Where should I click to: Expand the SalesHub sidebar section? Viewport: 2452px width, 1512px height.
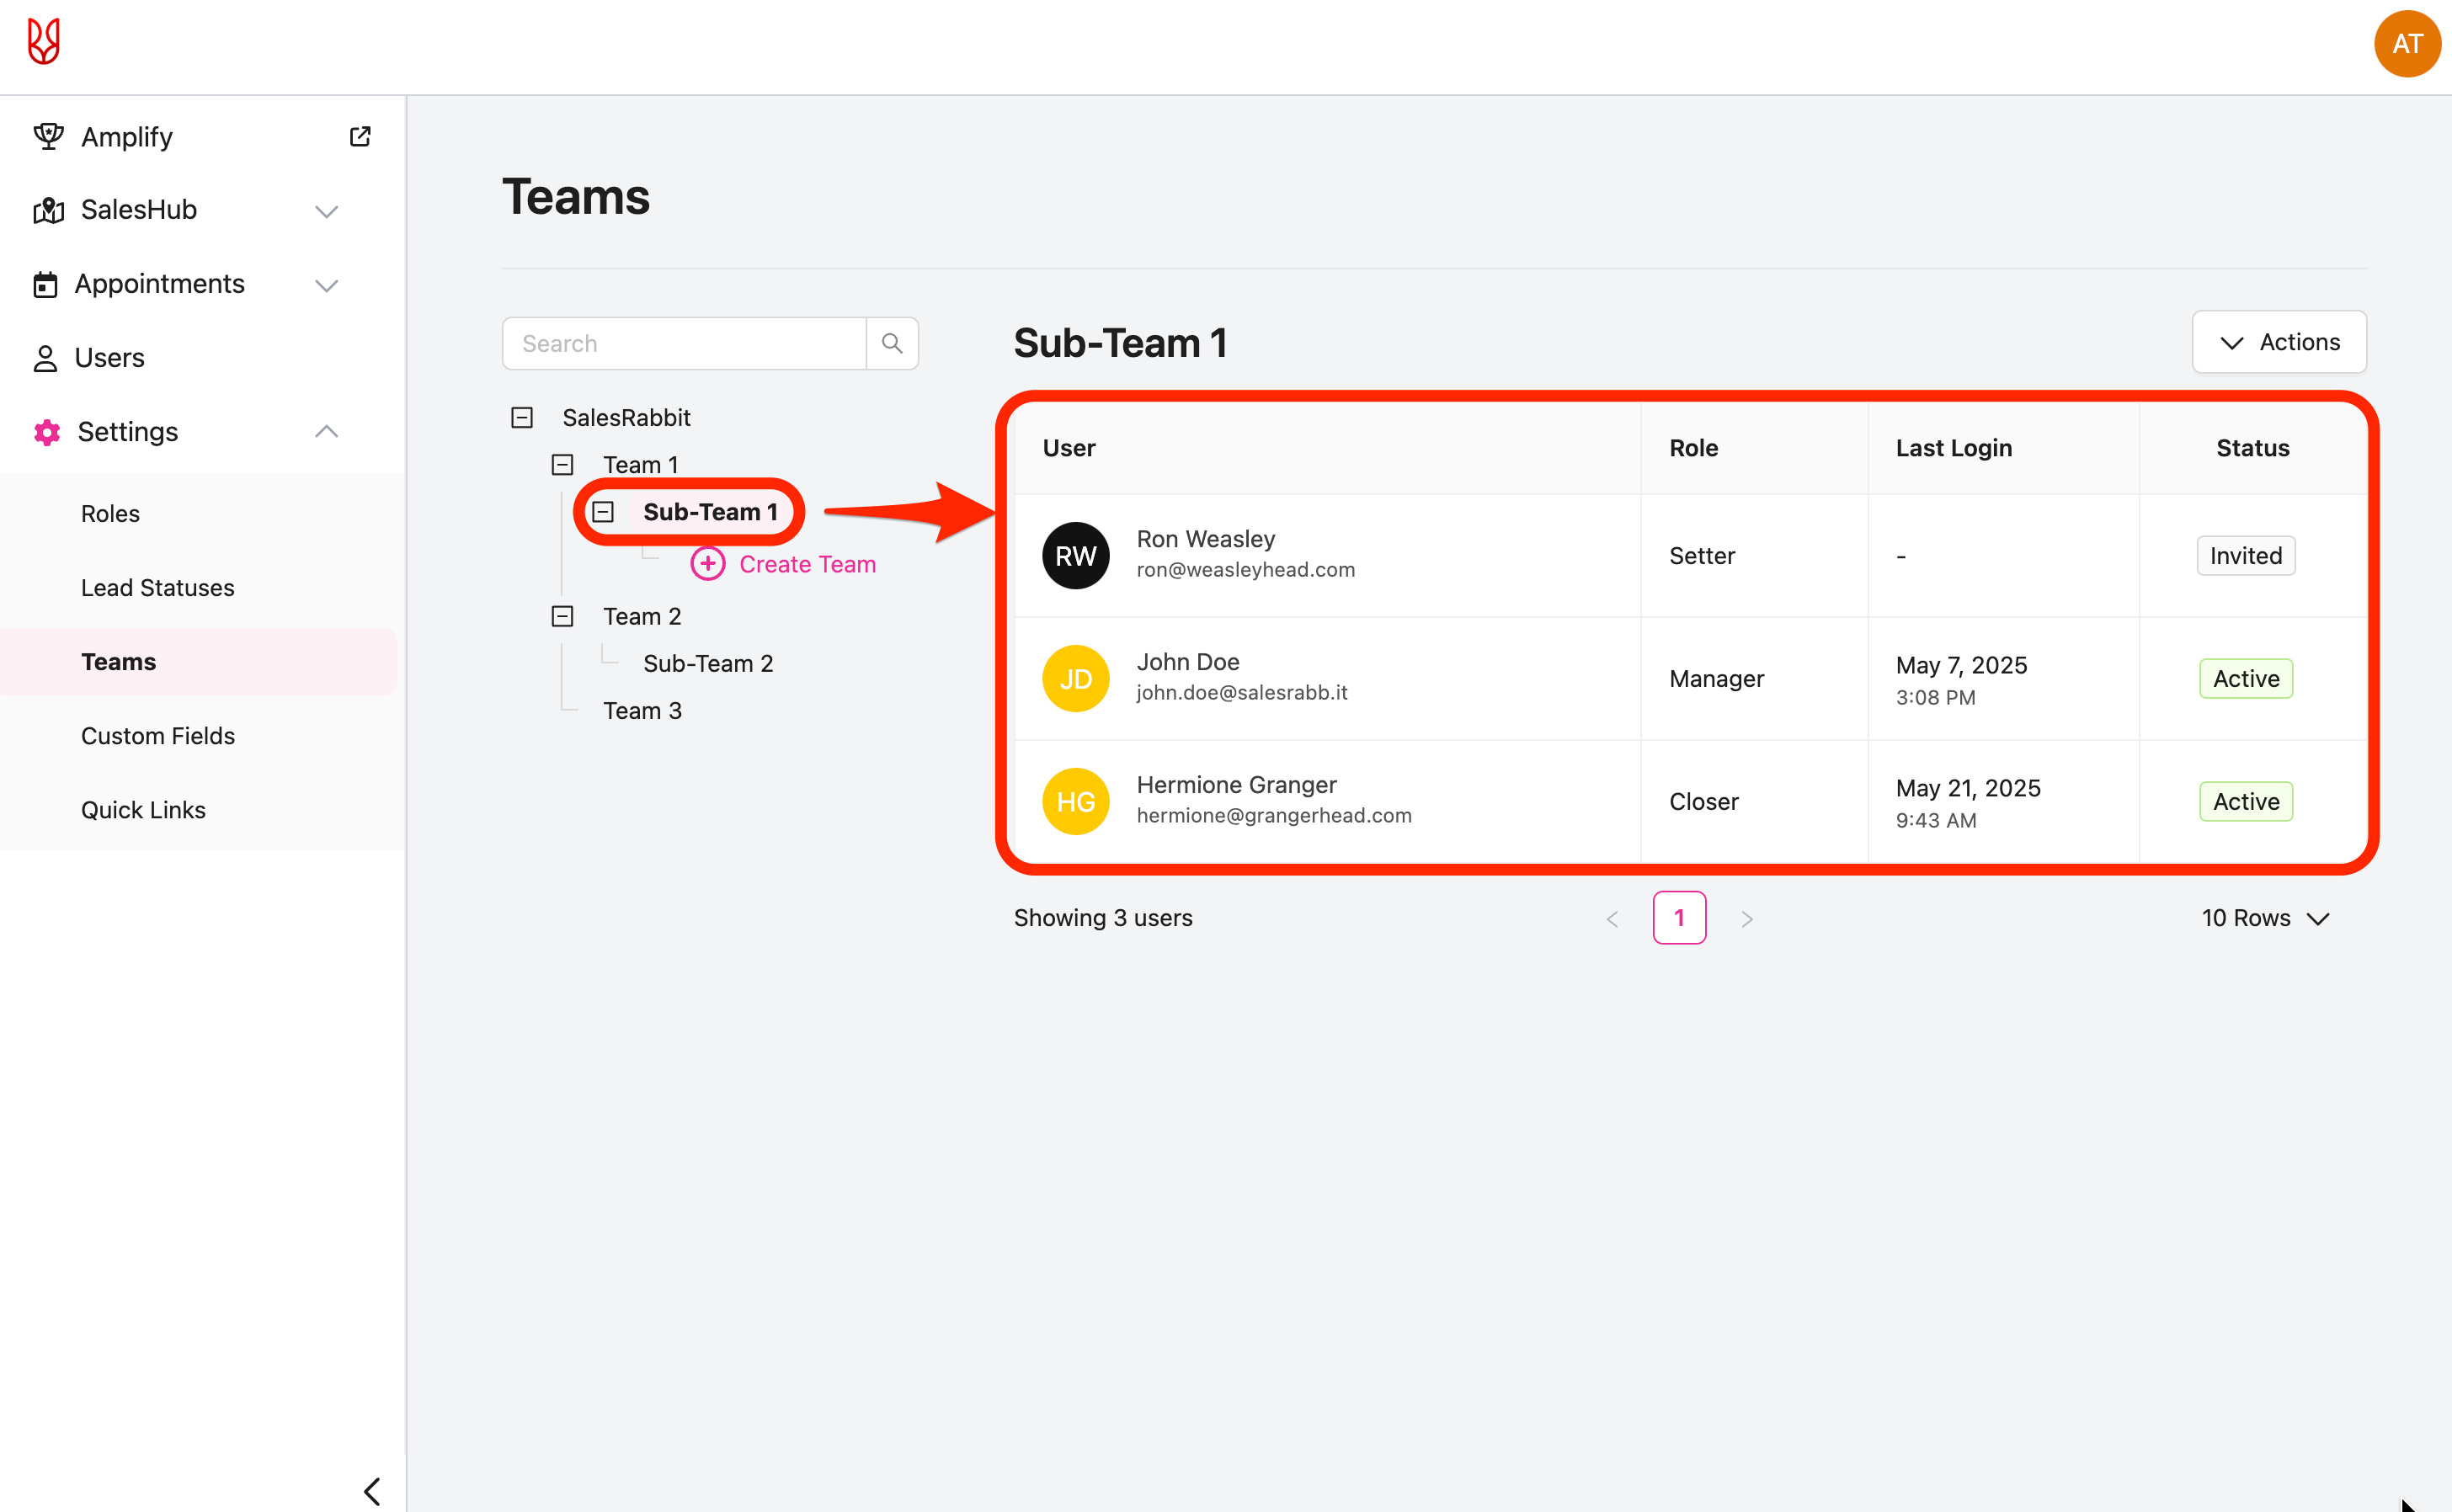click(x=326, y=211)
